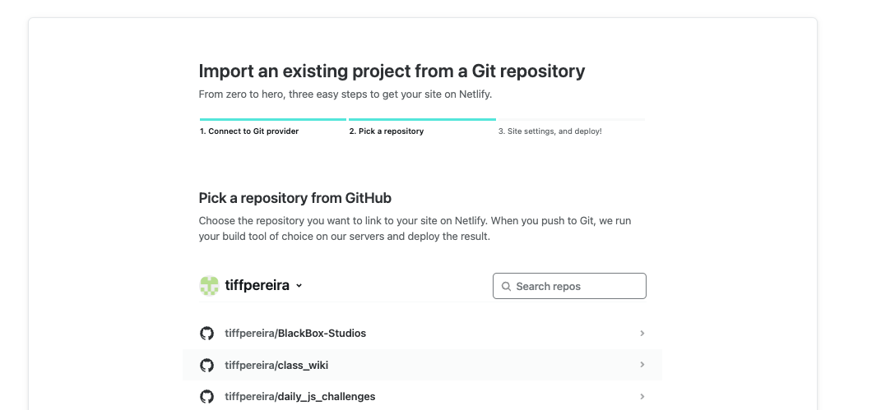Select the tiffpereira/daily_js_challenges repository
Screen dimensions: 881x410
423,397
